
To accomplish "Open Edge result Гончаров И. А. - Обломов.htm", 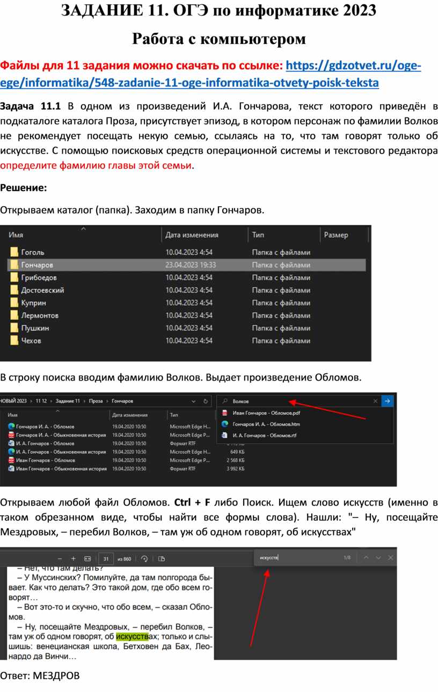I will click(266, 424).
